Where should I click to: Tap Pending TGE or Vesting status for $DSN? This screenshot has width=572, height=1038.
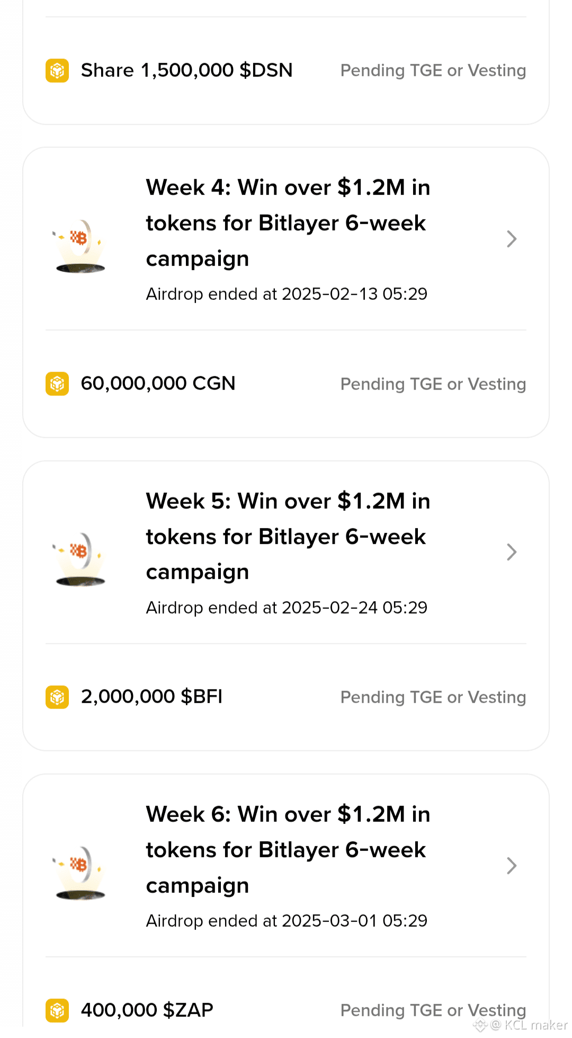tap(433, 70)
